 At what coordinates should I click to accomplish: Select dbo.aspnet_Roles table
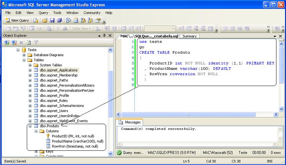click(54, 101)
